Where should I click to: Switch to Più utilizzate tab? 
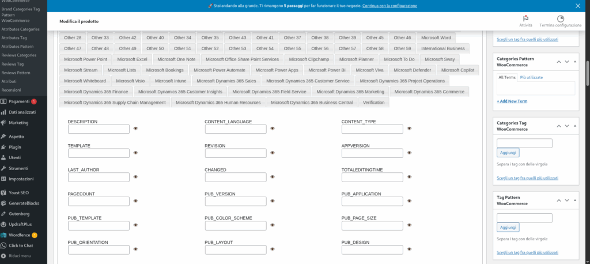[x=531, y=77]
